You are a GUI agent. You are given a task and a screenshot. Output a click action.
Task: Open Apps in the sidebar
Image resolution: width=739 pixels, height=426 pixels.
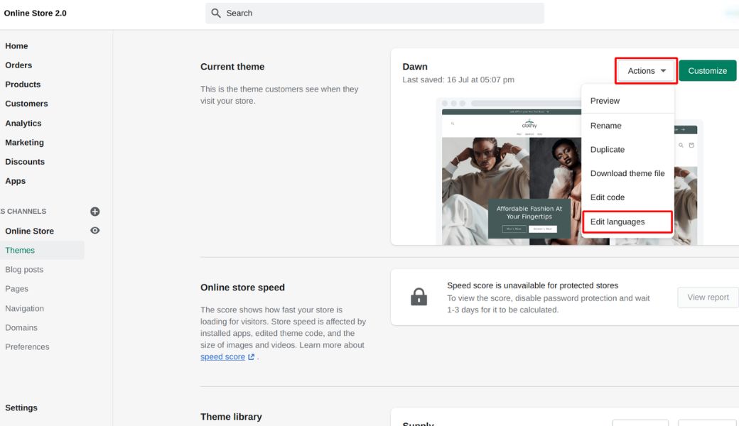pyautogui.click(x=15, y=181)
